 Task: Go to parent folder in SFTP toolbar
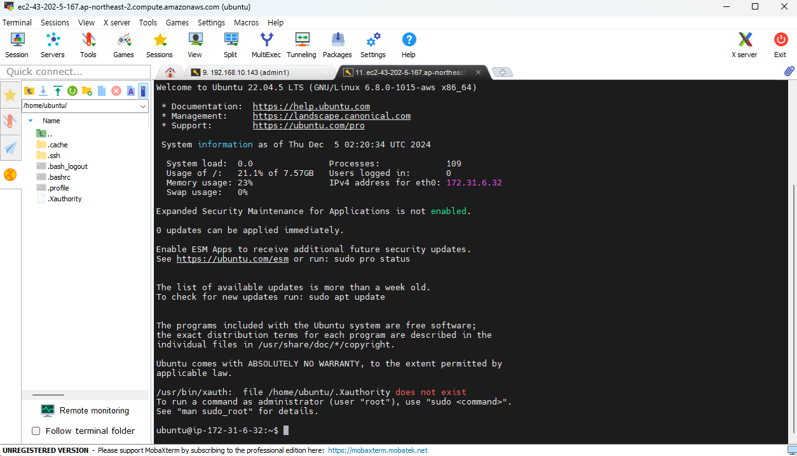pos(29,91)
